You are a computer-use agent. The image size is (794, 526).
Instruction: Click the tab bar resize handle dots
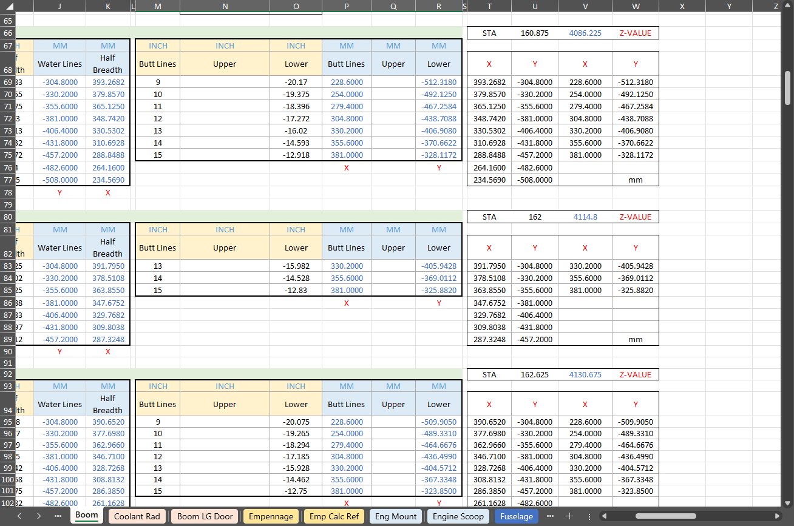589,516
